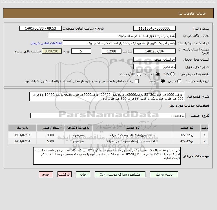The image size is (217, 210).
Task: Click the واحد اندازه گیری column header
Action: click(x=78, y=128)
